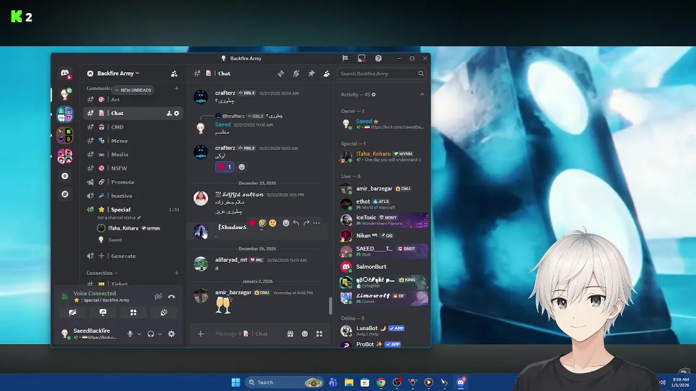Click the inbox flag icon in title bar
The width and height of the screenshot is (696, 391).
(x=345, y=58)
